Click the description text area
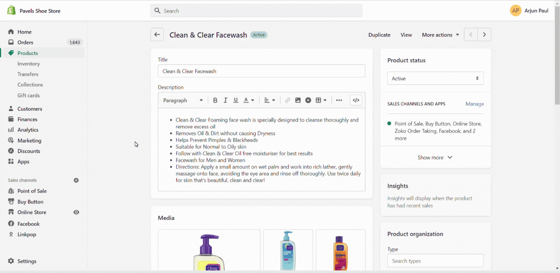 pos(262,150)
